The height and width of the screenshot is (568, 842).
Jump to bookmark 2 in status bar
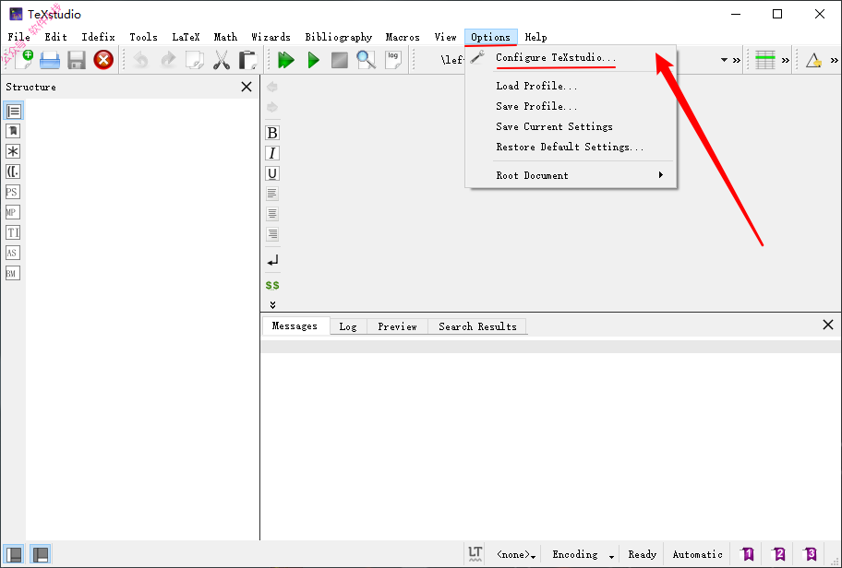tap(778, 553)
